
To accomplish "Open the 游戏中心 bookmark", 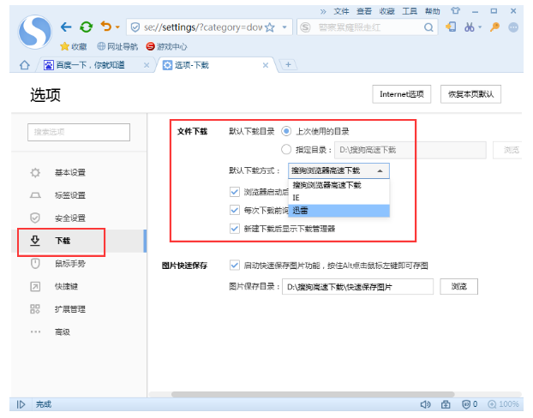I will [166, 46].
